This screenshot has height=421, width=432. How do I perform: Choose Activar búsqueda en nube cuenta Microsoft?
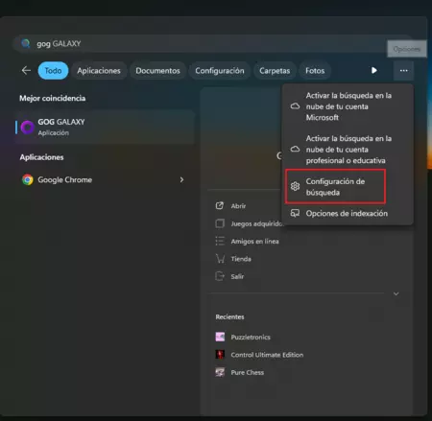tap(348, 106)
